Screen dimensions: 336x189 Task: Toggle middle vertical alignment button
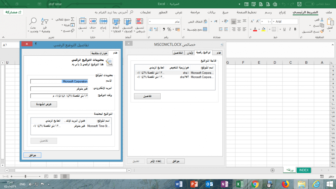(239, 21)
